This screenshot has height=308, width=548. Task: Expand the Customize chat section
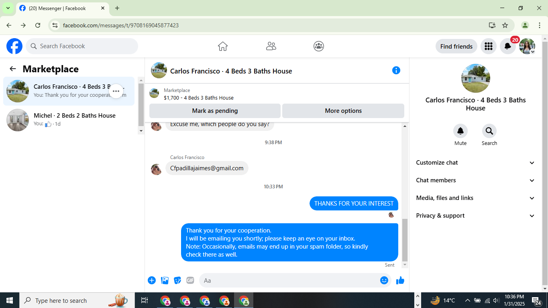pyautogui.click(x=476, y=163)
